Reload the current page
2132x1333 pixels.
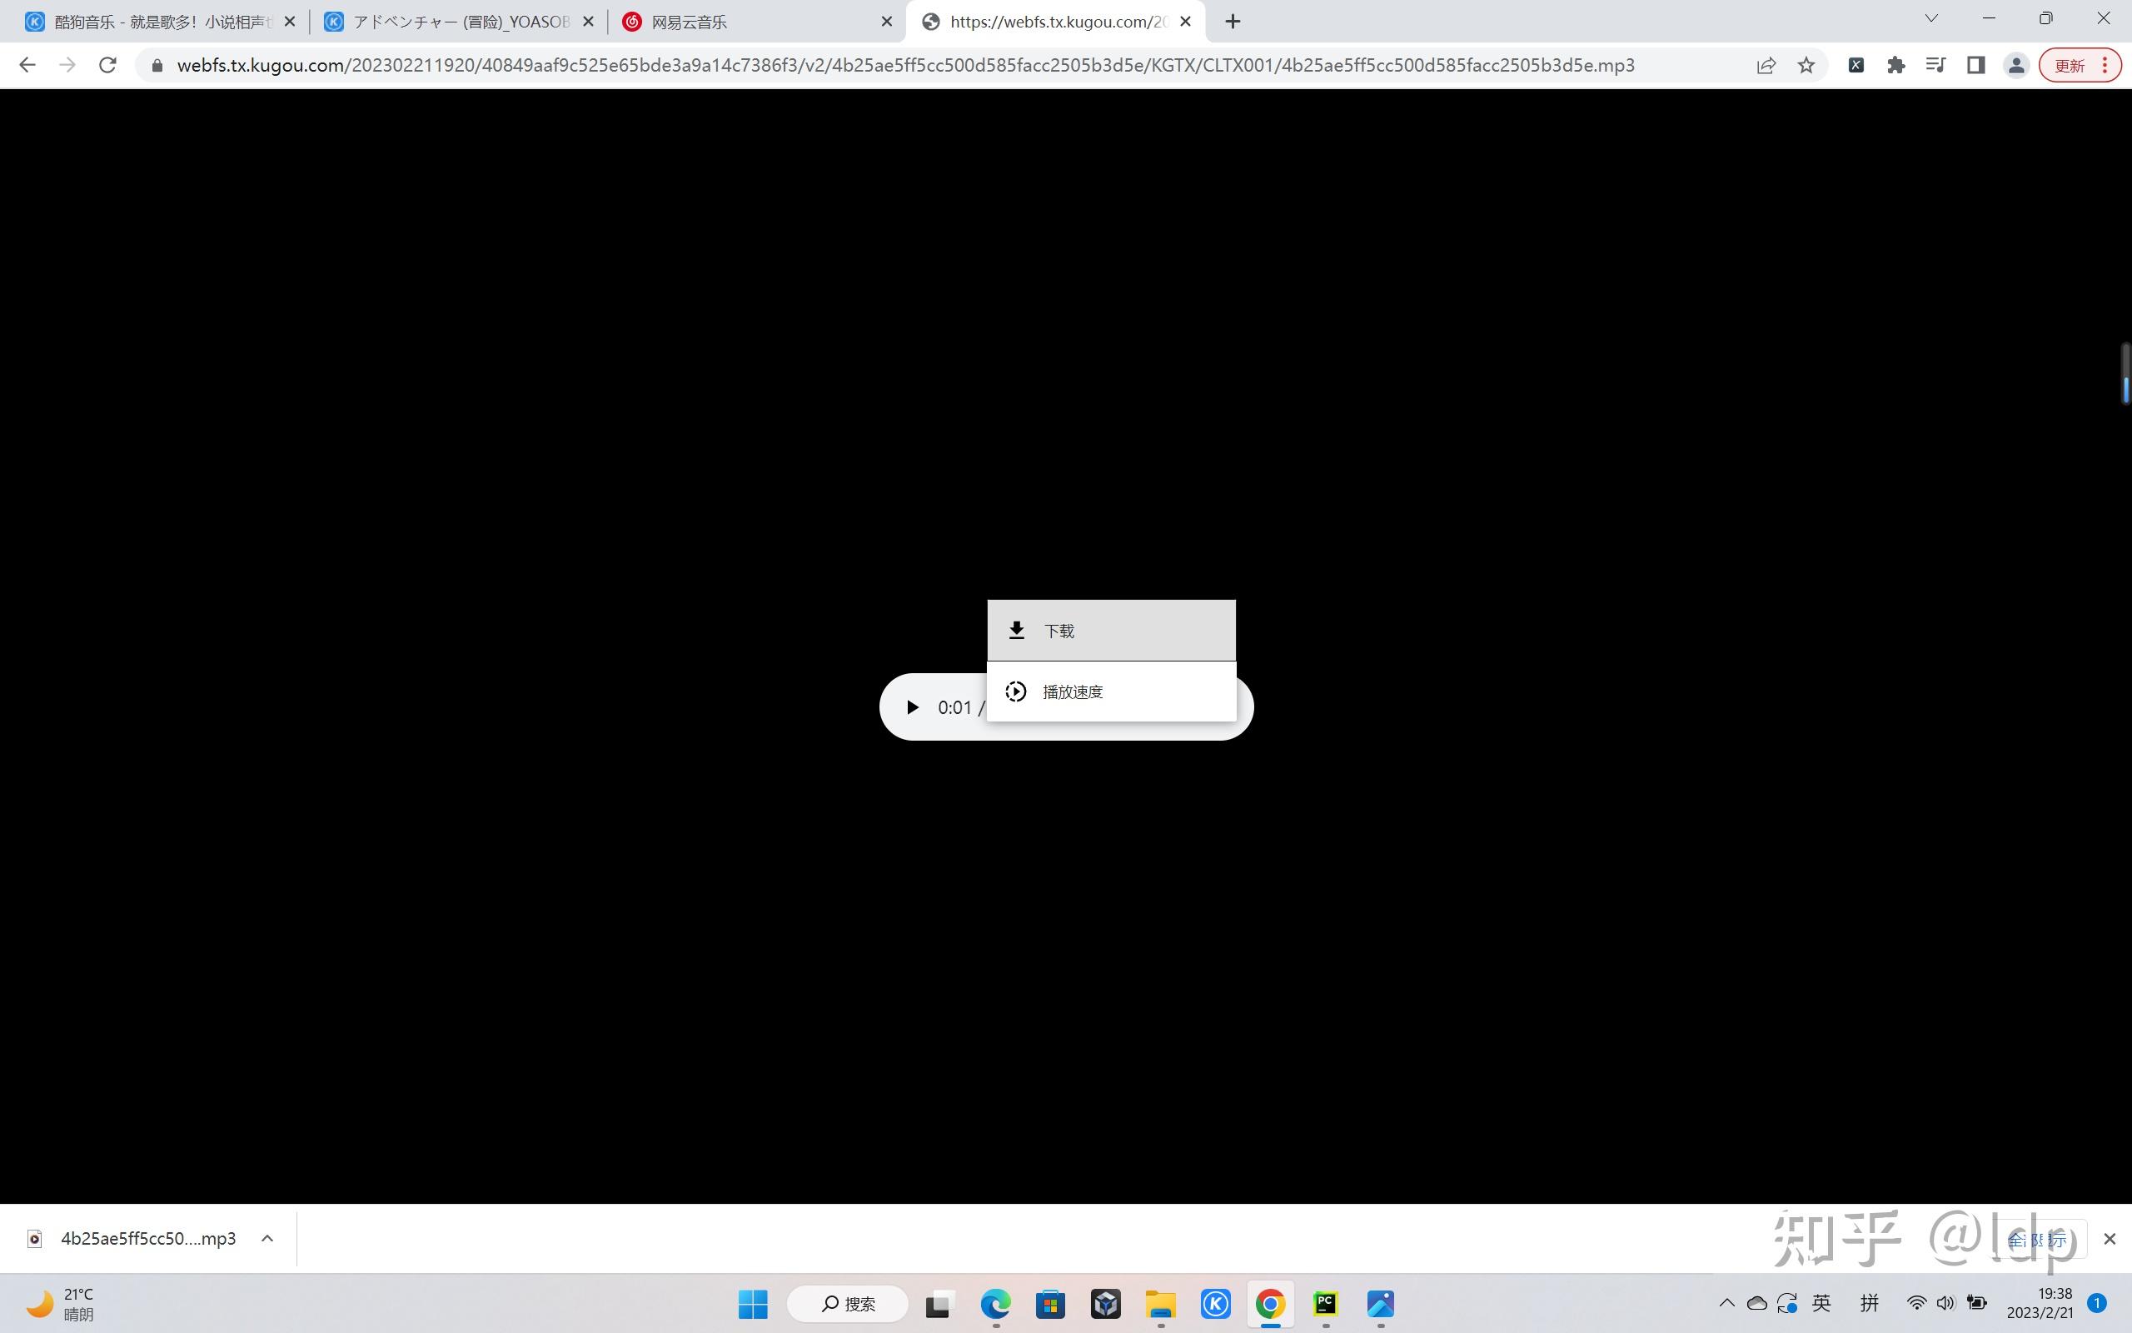[107, 65]
